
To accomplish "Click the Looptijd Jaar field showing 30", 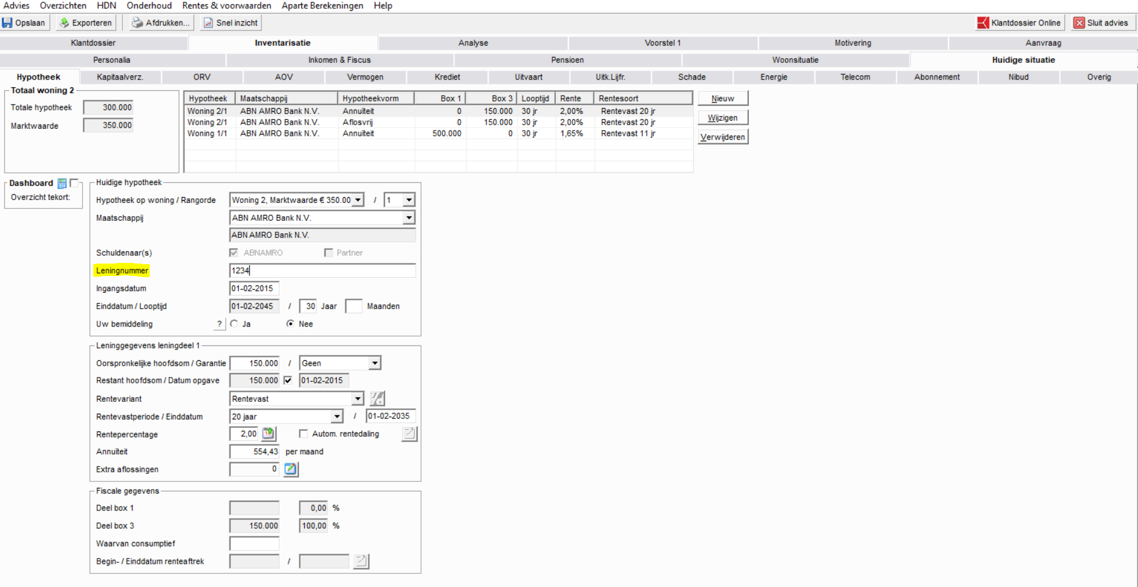I will coord(308,306).
